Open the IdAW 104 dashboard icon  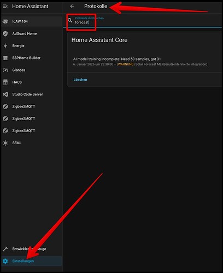[x=5, y=21]
